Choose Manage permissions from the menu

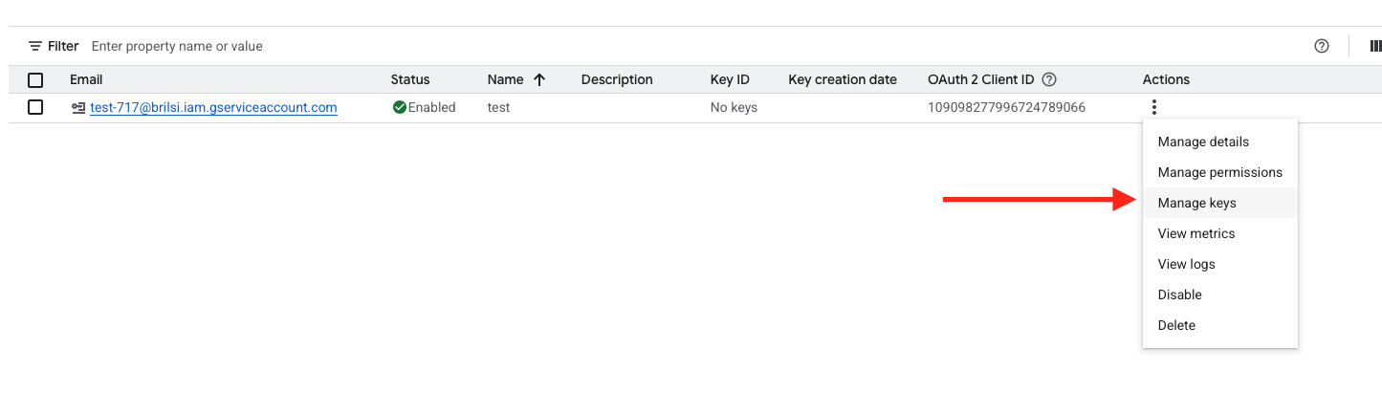coord(1219,172)
